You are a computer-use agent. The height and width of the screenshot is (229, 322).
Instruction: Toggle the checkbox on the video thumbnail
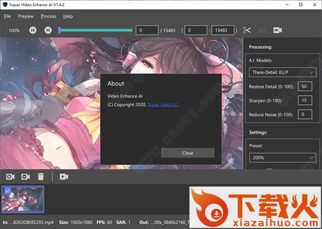tap(8, 191)
